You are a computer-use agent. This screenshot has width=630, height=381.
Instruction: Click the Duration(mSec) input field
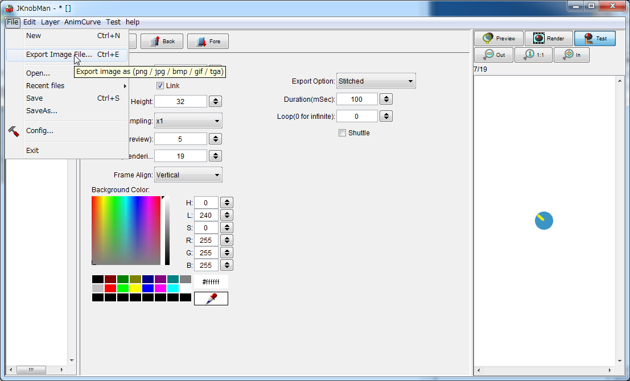pyautogui.click(x=357, y=99)
